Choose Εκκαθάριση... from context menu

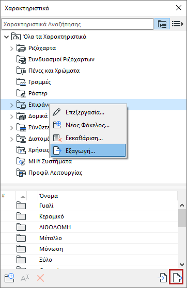[88, 138]
